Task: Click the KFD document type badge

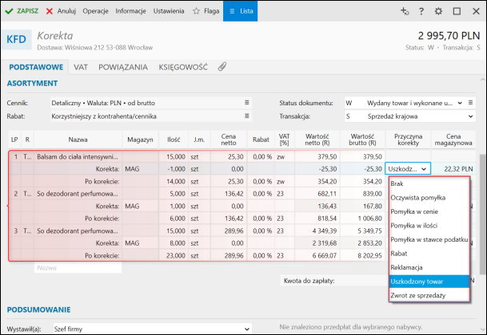Action: click(x=17, y=40)
